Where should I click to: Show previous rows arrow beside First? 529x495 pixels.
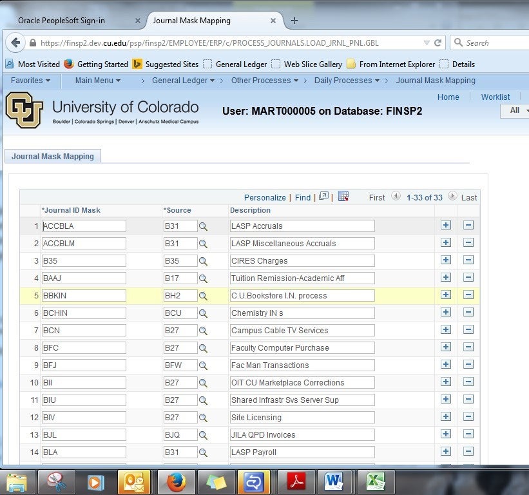click(396, 196)
